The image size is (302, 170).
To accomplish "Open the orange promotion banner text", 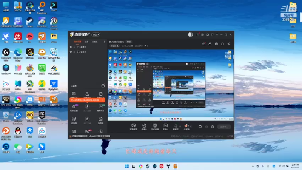I will coord(85,100).
